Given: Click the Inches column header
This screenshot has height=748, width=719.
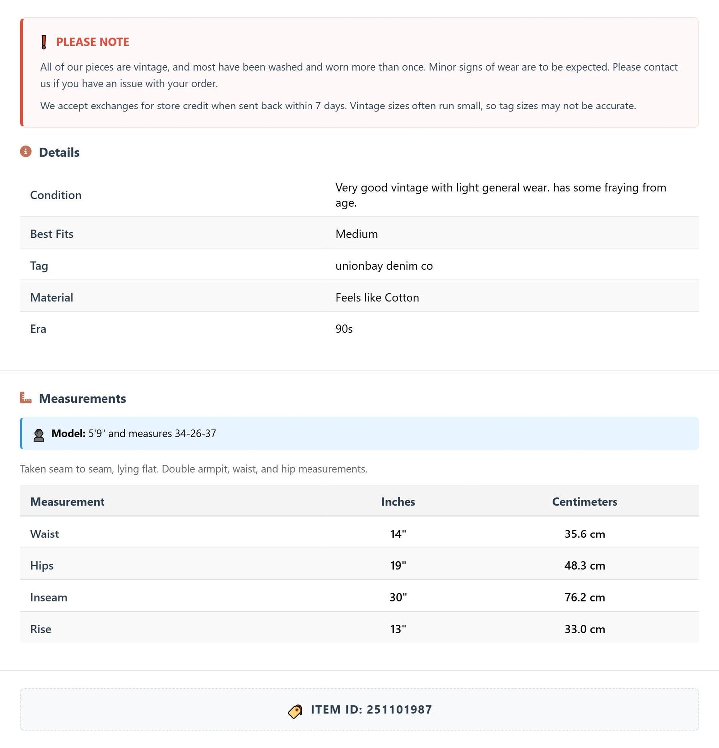Looking at the screenshot, I should click(398, 502).
